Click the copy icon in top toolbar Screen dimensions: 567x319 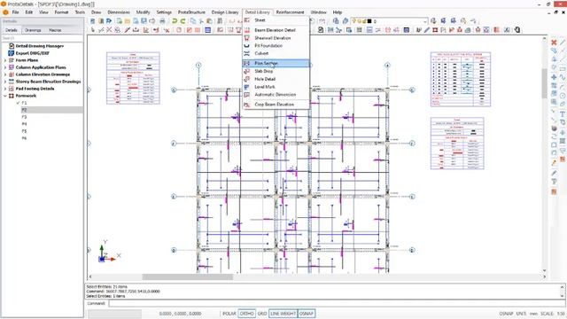(x=193, y=21)
